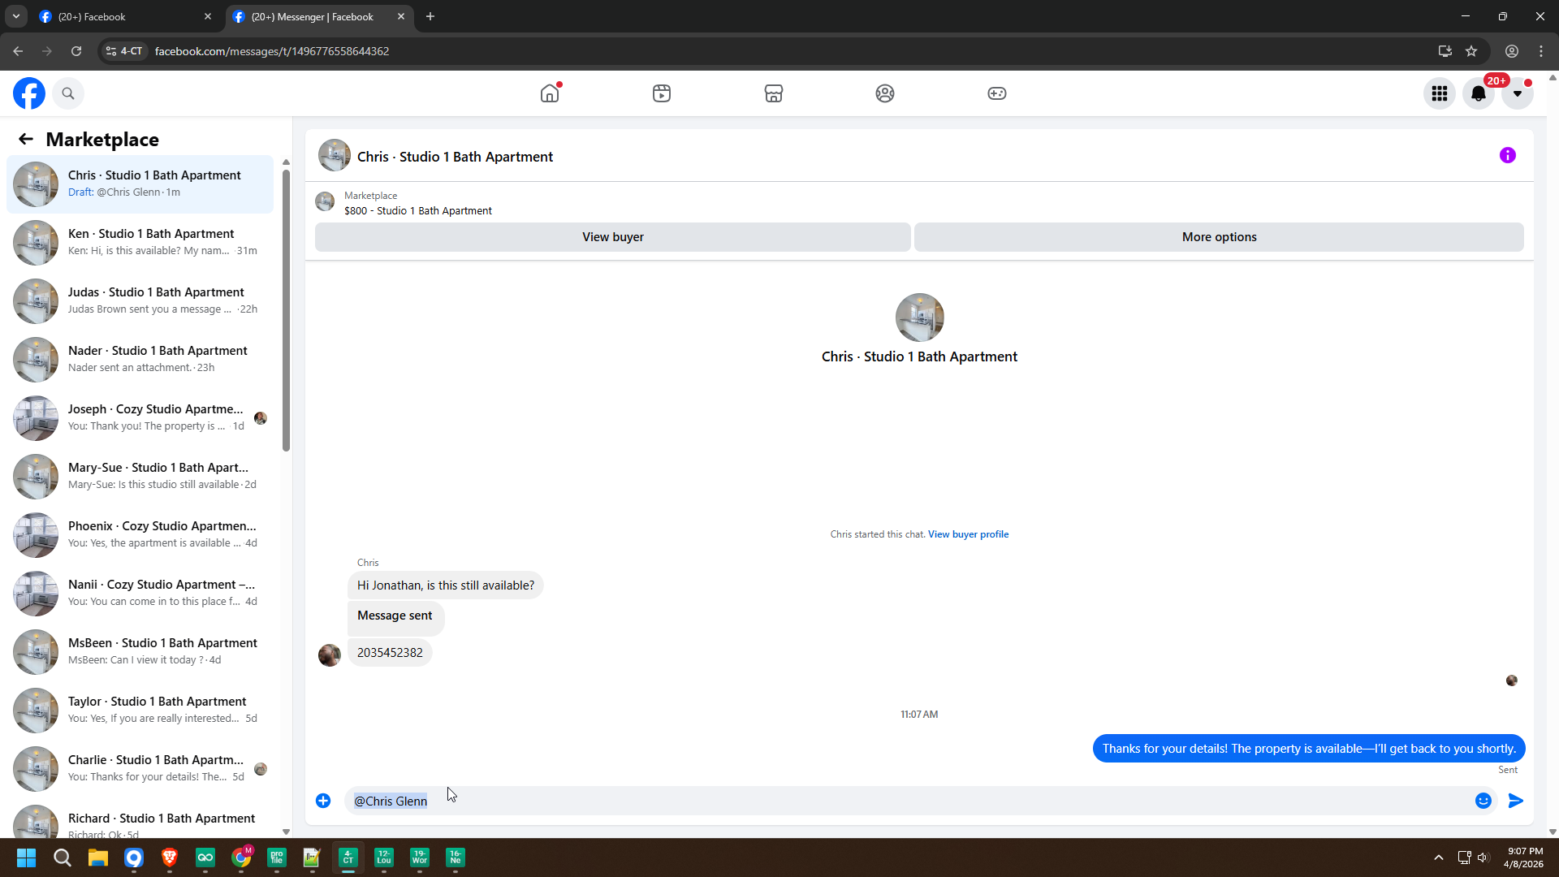
Task: Click the View buyer profile link
Action: (968, 534)
